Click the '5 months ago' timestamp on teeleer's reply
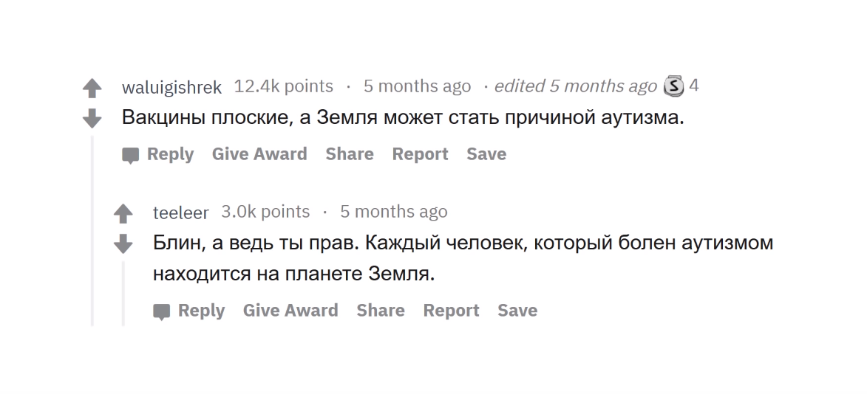Image resolution: width=867 pixels, height=394 pixels. point(394,212)
